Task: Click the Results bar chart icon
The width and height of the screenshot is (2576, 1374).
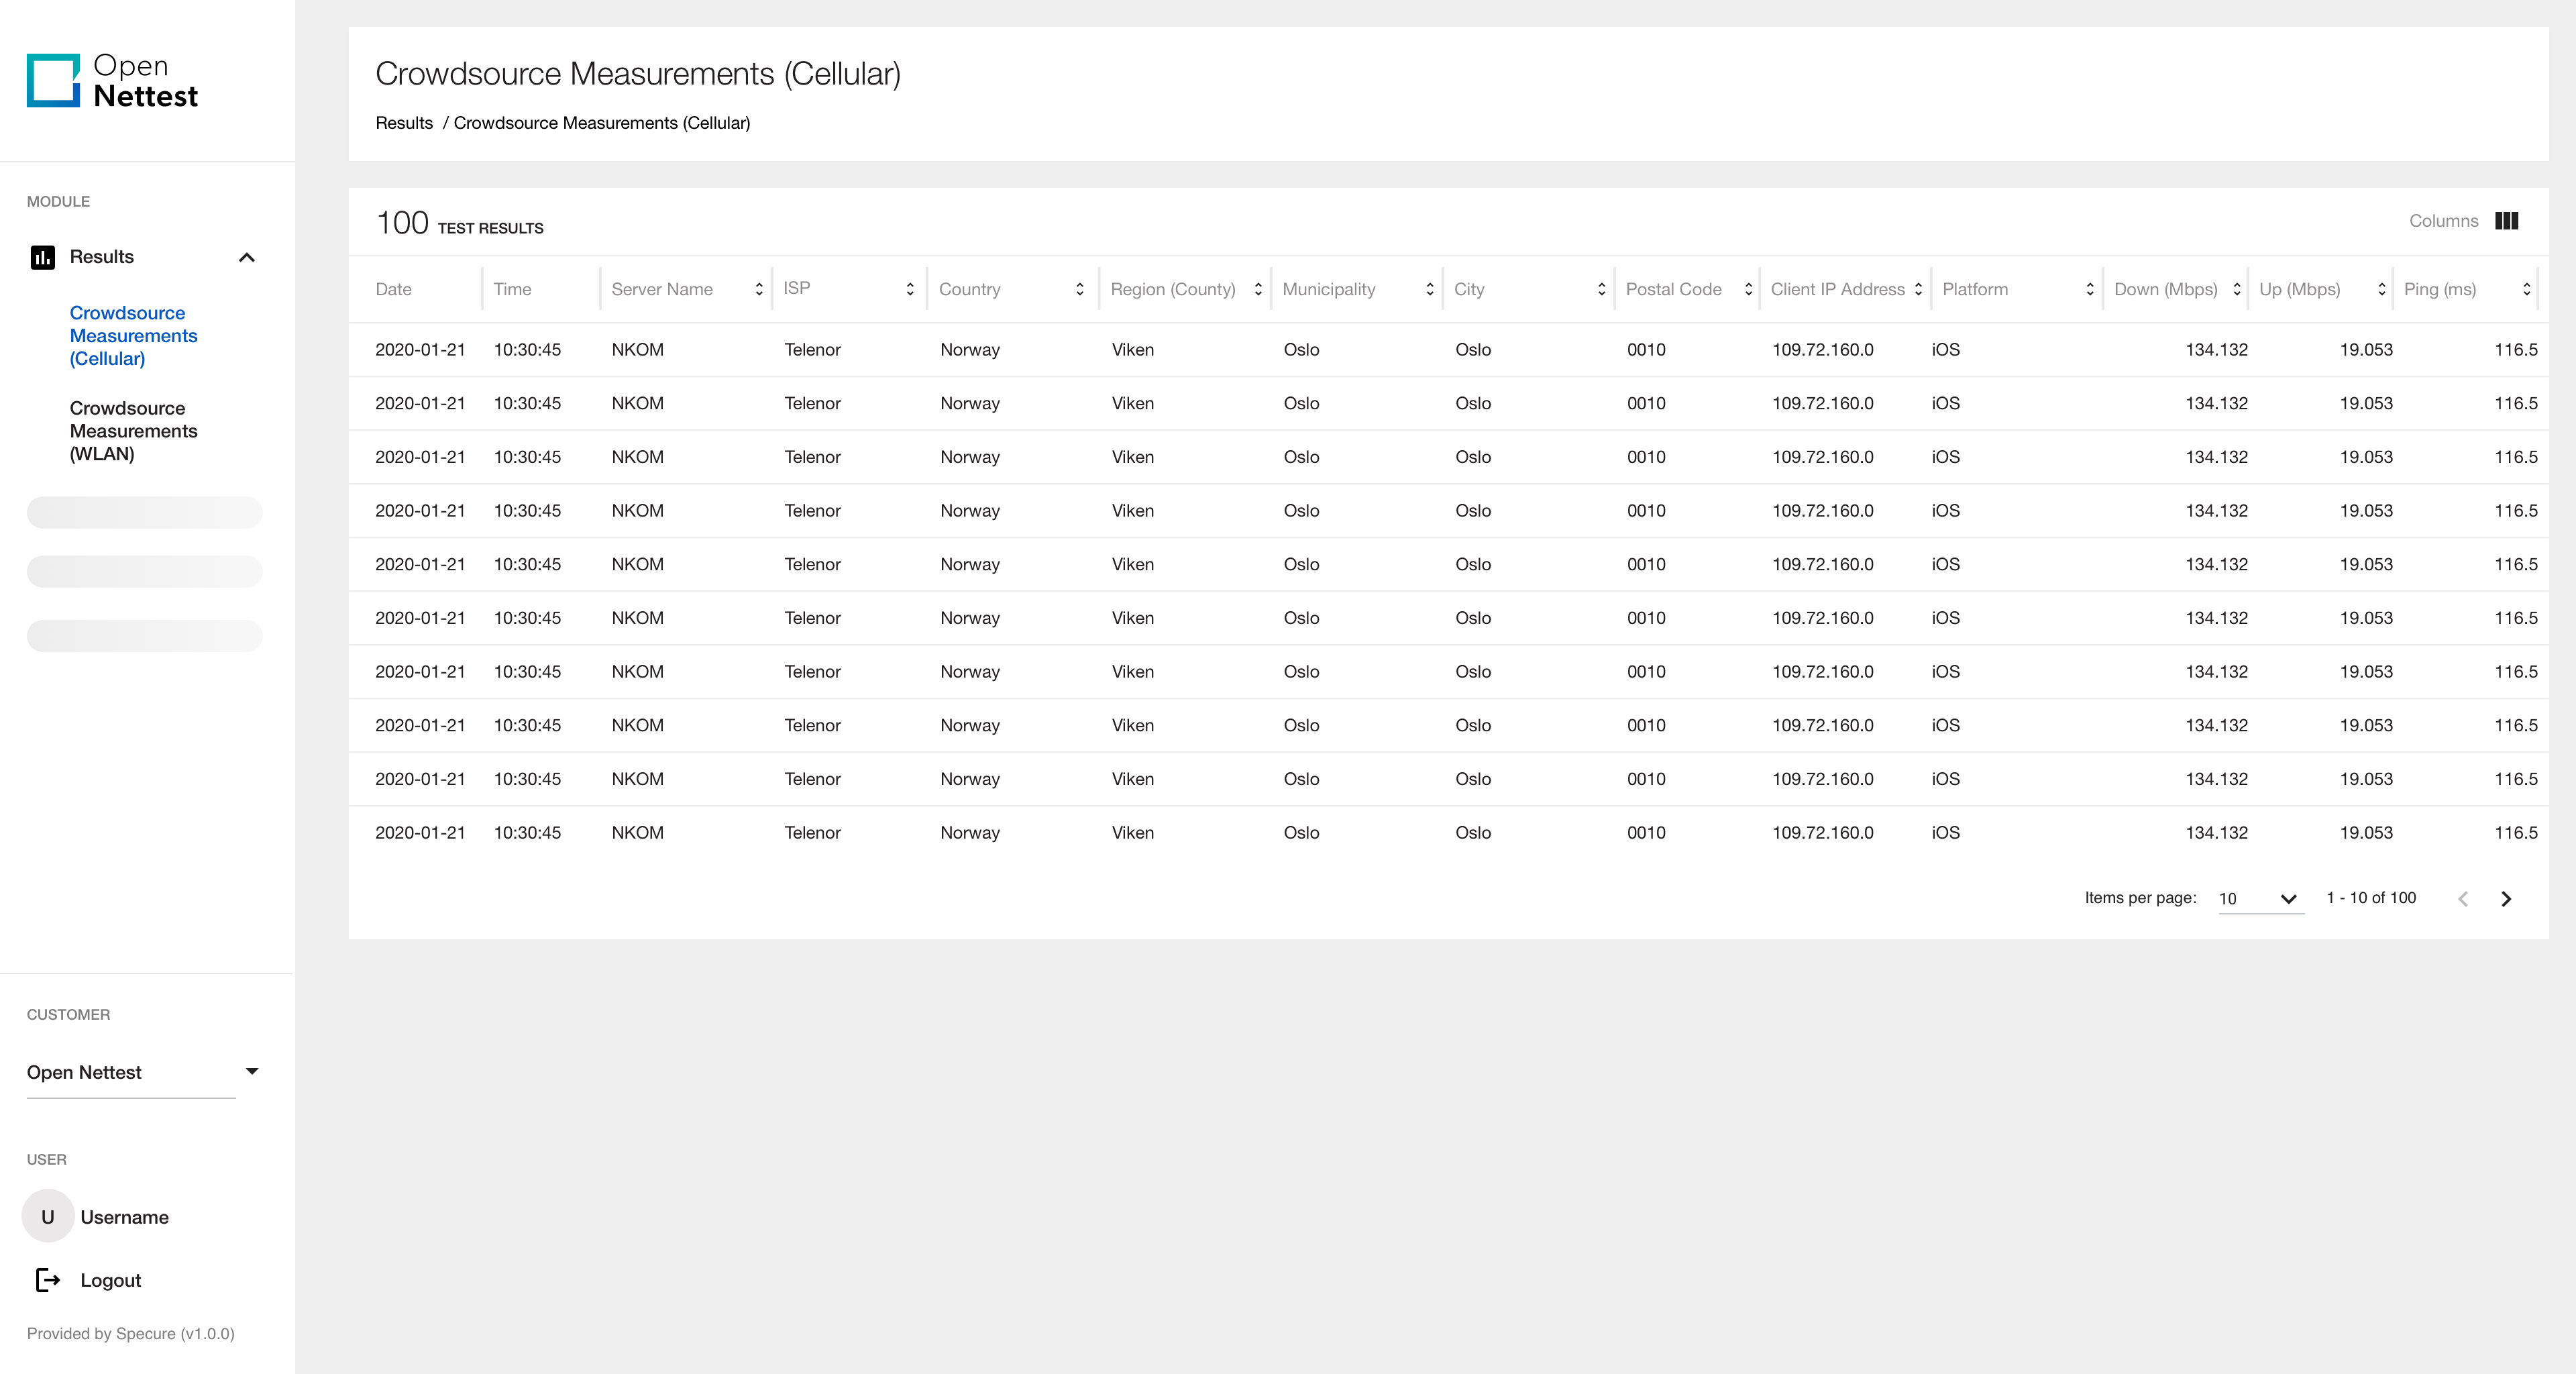Action: pyautogui.click(x=42, y=257)
